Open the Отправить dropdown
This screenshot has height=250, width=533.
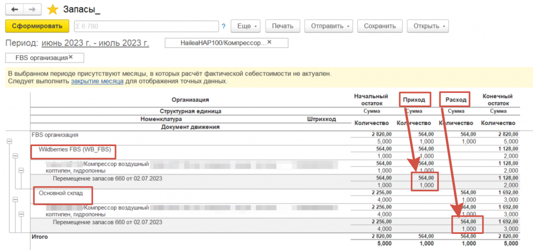[x=328, y=26]
